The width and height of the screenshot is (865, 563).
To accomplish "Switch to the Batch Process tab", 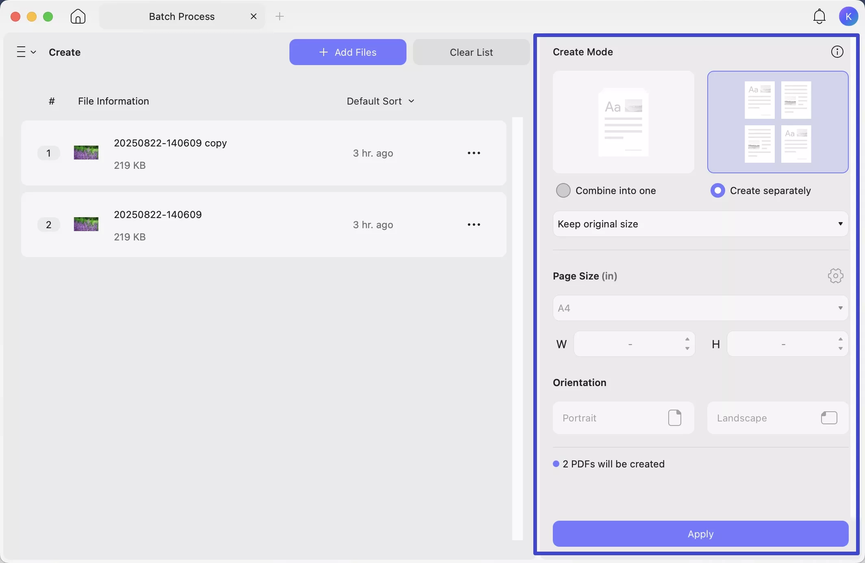I will [x=182, y=17].
